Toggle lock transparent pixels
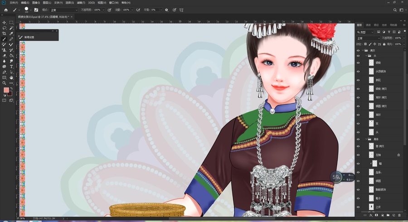This screenshot has width=408, height=222. coord(365,44)
